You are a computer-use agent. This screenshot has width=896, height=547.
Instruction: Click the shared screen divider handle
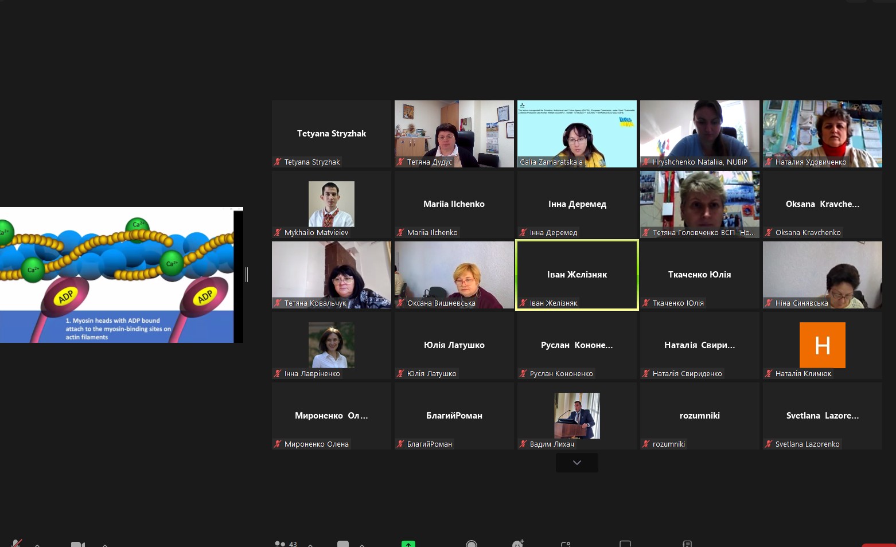click(247, 275)
